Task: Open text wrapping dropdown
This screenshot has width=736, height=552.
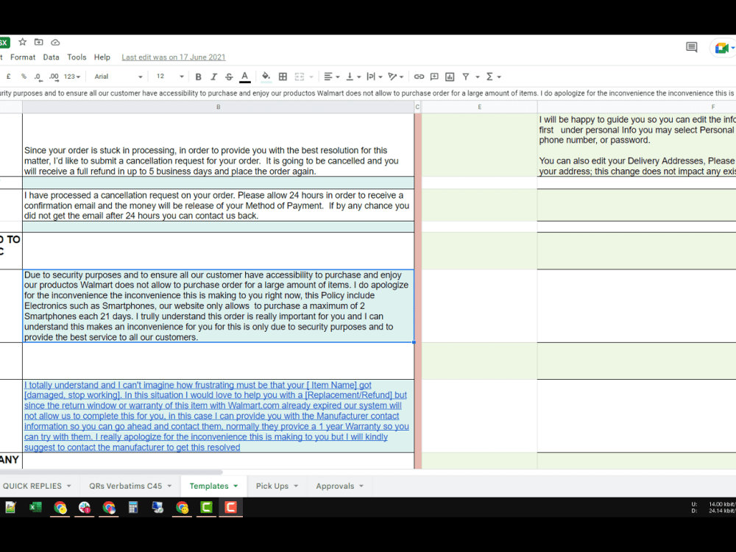Action: pyautogui.click(x=374, y=77)
